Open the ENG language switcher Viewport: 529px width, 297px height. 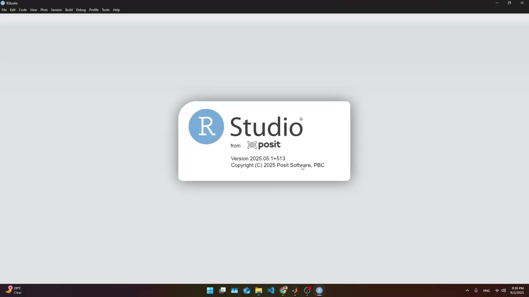486,291
